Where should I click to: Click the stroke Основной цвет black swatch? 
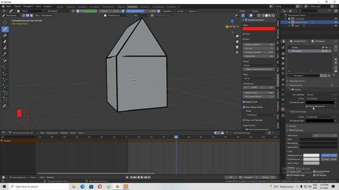320,102
